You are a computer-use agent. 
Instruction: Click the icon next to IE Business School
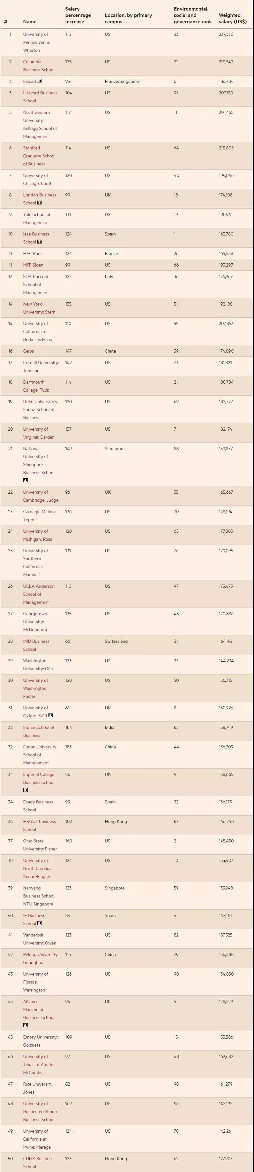click(40, 923)
